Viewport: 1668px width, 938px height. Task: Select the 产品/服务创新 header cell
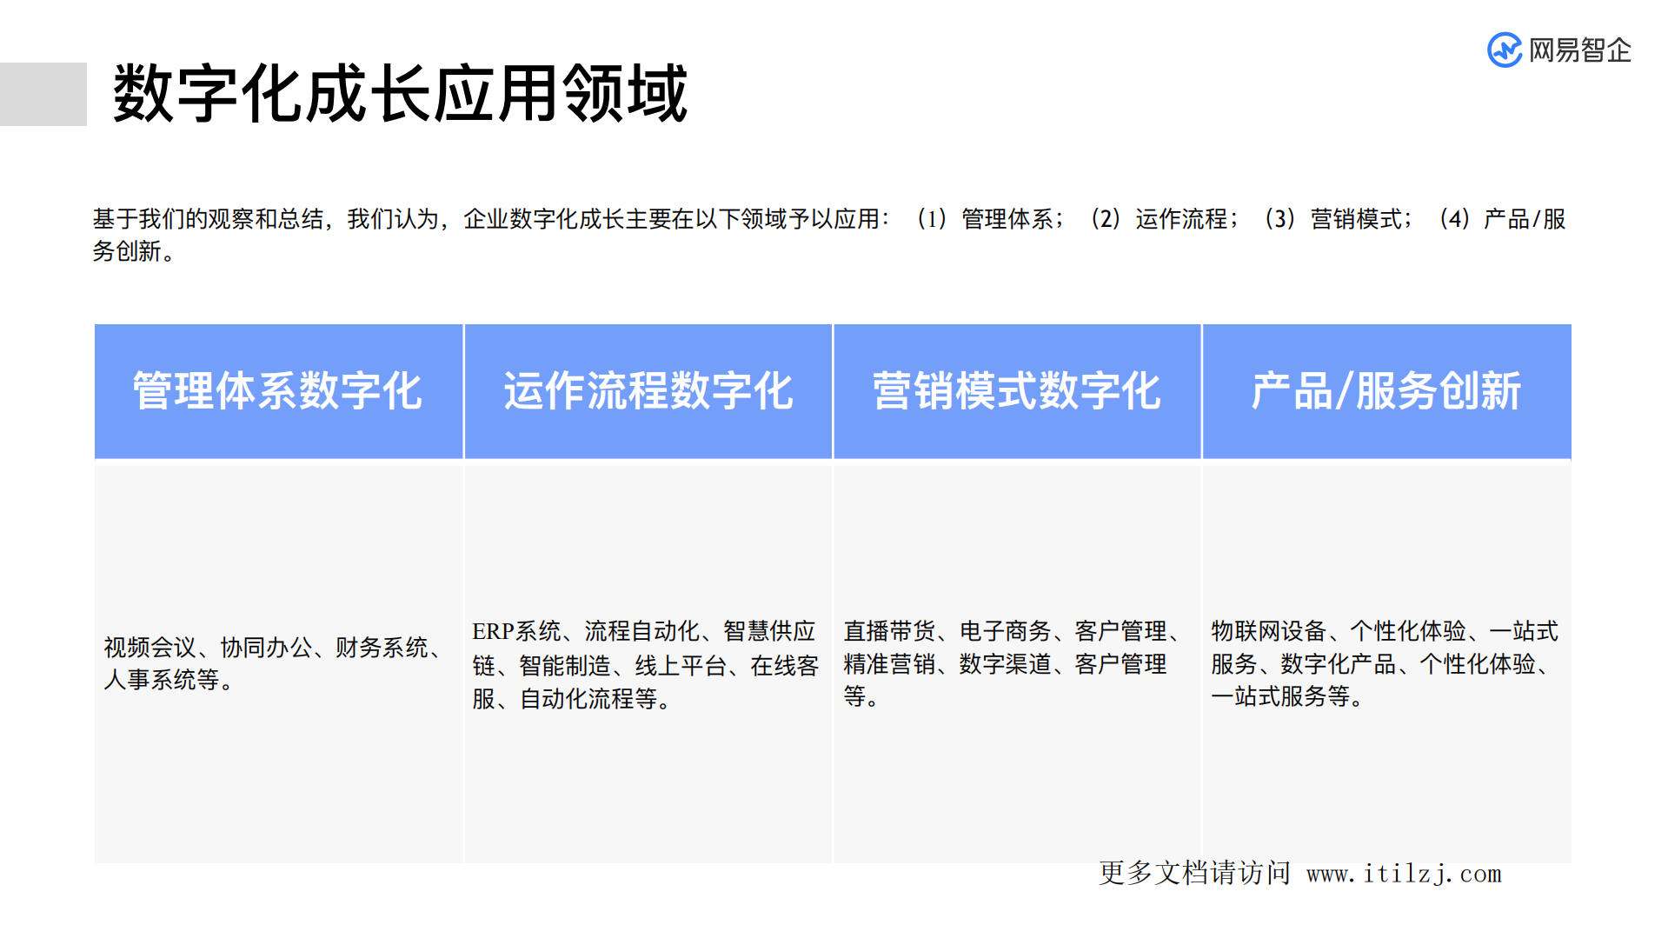[1386, 391]
